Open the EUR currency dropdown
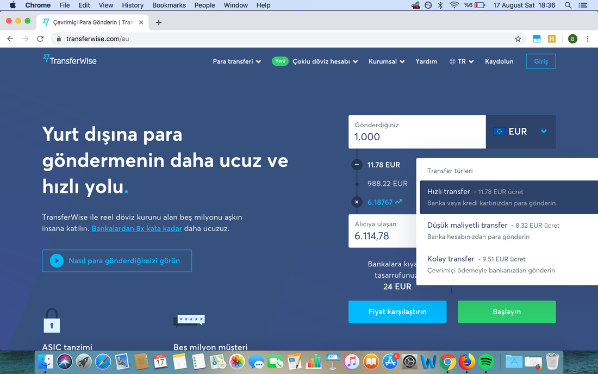598x374 pixels. click(x=521, y=132)
